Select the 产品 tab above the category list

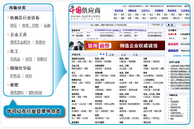135,55
